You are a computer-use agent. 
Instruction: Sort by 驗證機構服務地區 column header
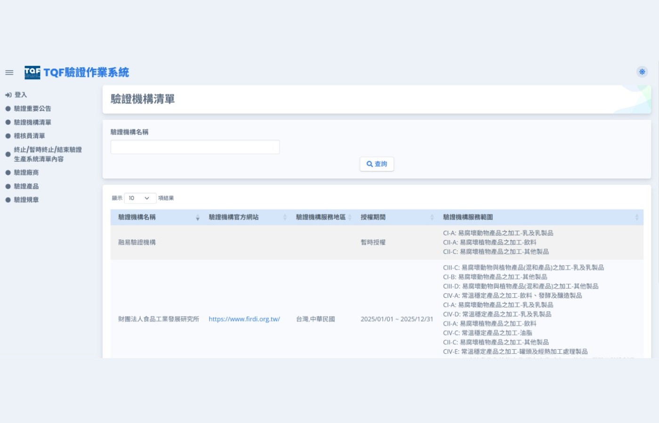point(321,217)
